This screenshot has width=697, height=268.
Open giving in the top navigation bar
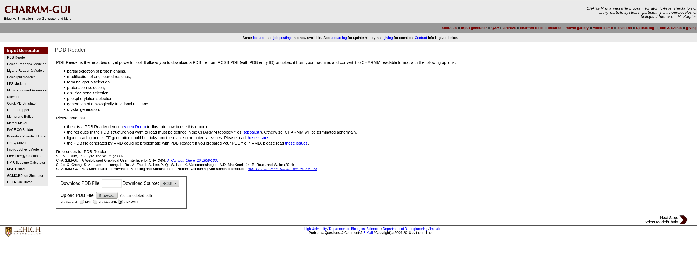(x=691, y=28)
